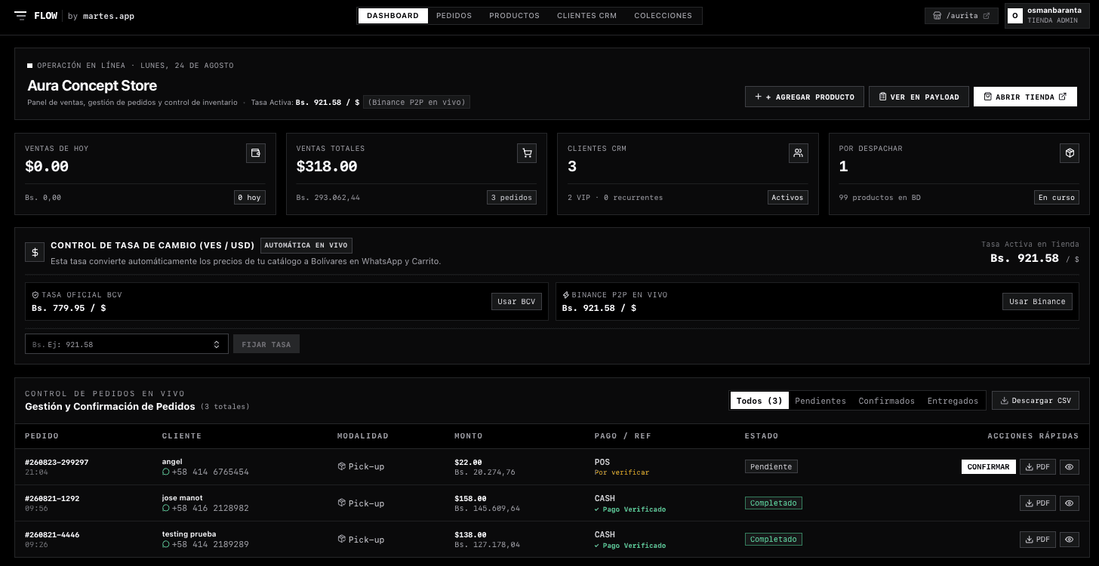The image size is (1099, 566).
Task: View details of order #260821-4446 via eye icon
Action: 1070,540
